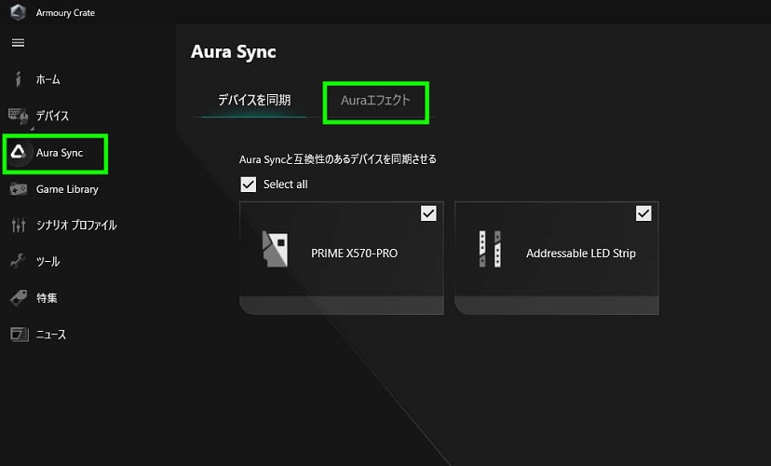
Task: Switch to the Auraエフェクト tab
Action: tap(375, 101)
